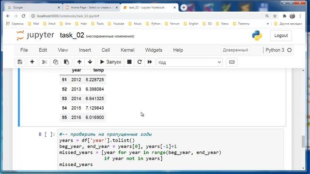Click the 7.129843 temp value

click(94, 108)
